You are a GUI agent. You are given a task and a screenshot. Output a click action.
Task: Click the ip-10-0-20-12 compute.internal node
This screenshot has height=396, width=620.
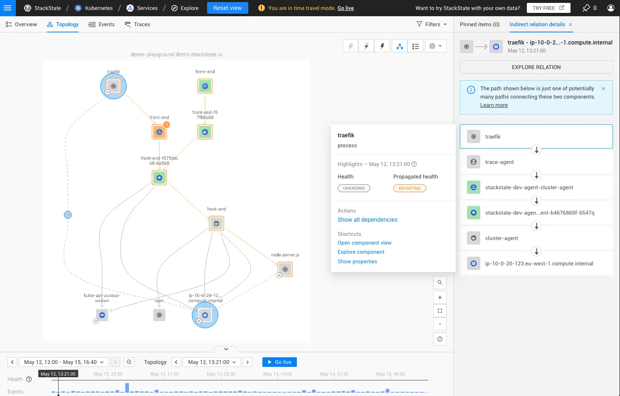tap(205, 315)
